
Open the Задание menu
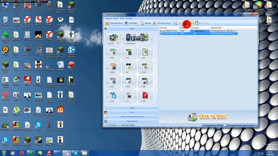pyautogui.click(x=109, y=18)
